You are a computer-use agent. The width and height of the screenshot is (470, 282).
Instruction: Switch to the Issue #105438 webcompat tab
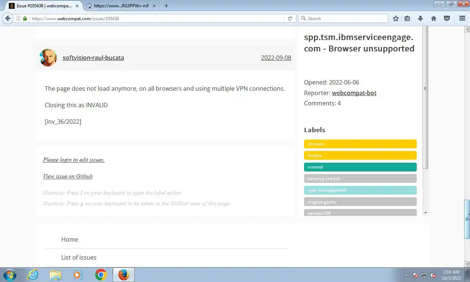(x=44, y=6)
